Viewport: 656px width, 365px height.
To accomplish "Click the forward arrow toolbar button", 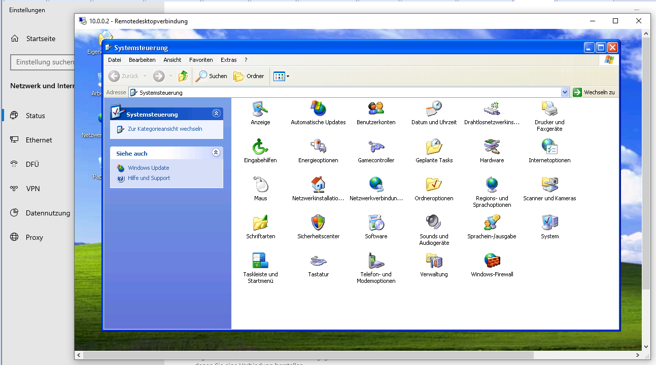I will coord(159,76).
